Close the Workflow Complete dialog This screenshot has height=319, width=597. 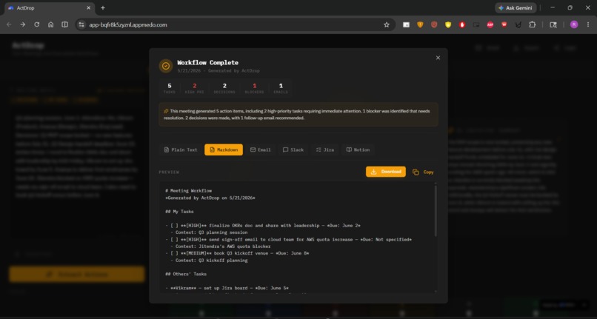pyautogui.click(x=438, y=58)
